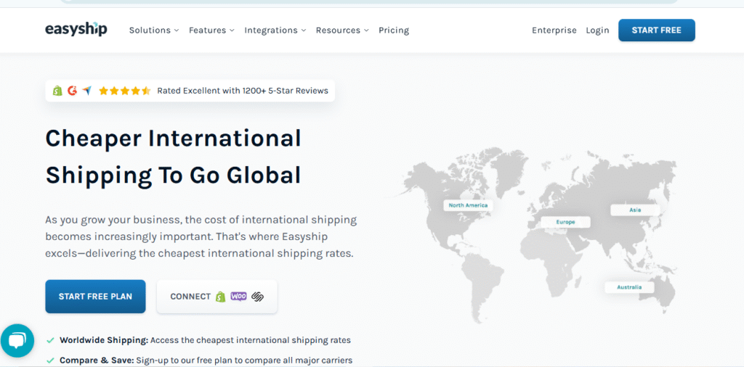Click the 'Worldwide Shipping:' bold text
This screenshot has height=367, width=744.
(x=104, y=340)
